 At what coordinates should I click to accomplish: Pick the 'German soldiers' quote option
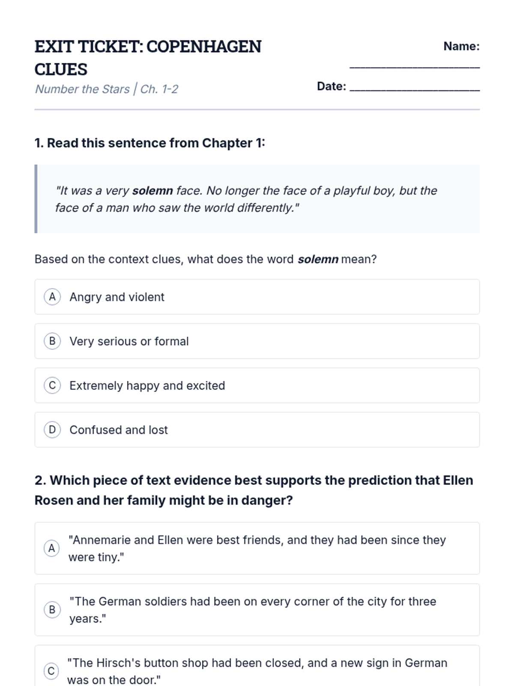coord(257,610)
